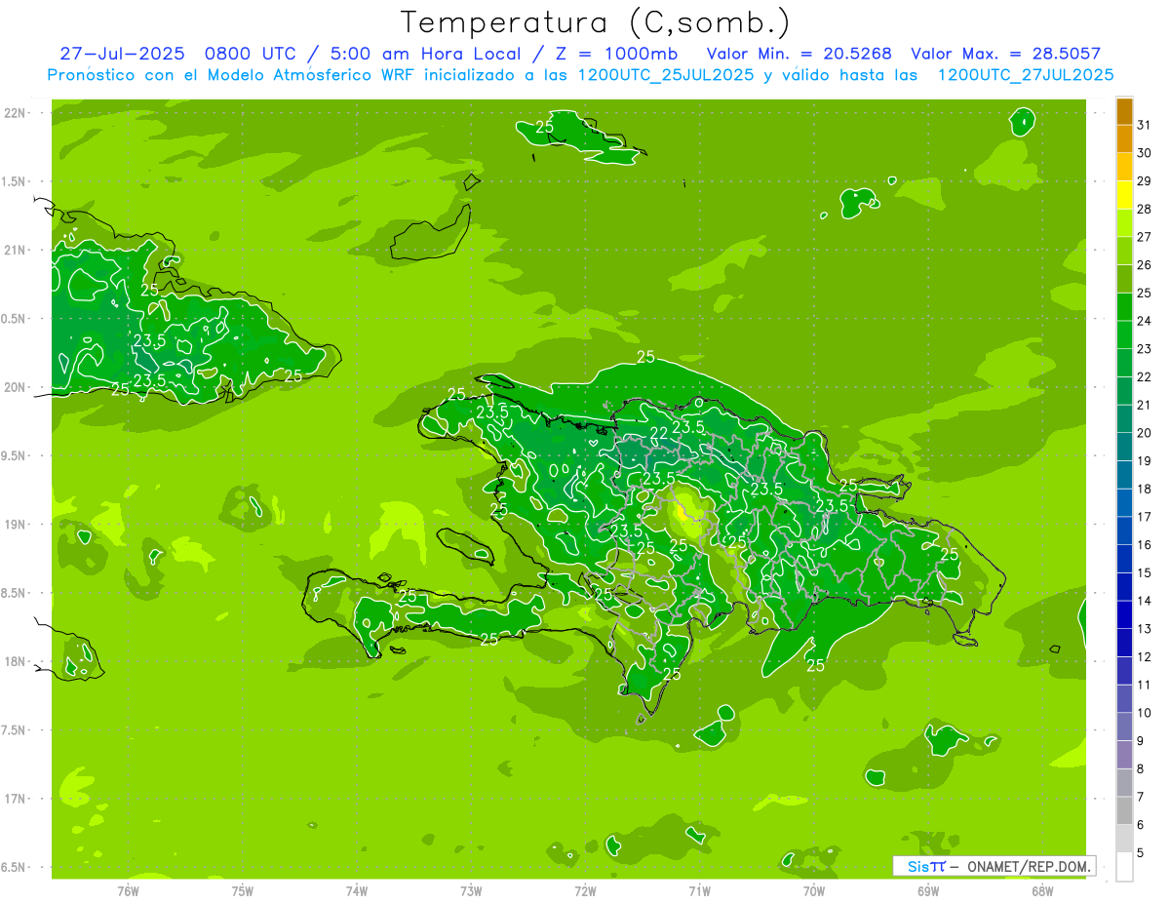Click the "68W" longitude axis label

click(x=1042, y=891)
